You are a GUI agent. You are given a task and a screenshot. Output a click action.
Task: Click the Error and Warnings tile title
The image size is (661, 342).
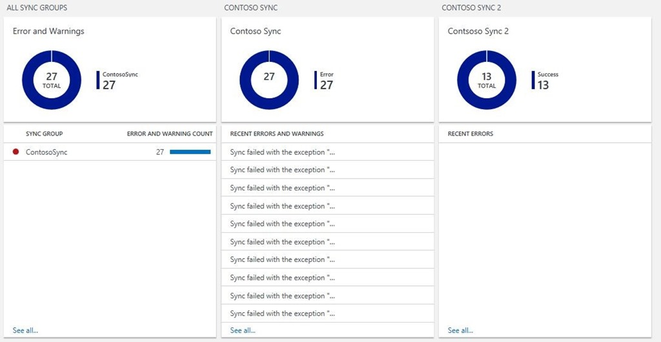[x=48, y=31]
